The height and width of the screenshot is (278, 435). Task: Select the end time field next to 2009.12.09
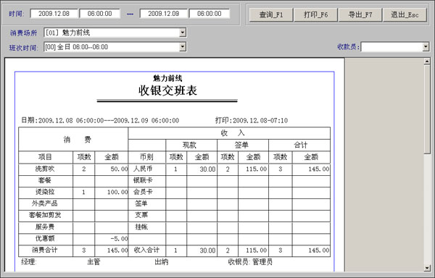[210, 14]
